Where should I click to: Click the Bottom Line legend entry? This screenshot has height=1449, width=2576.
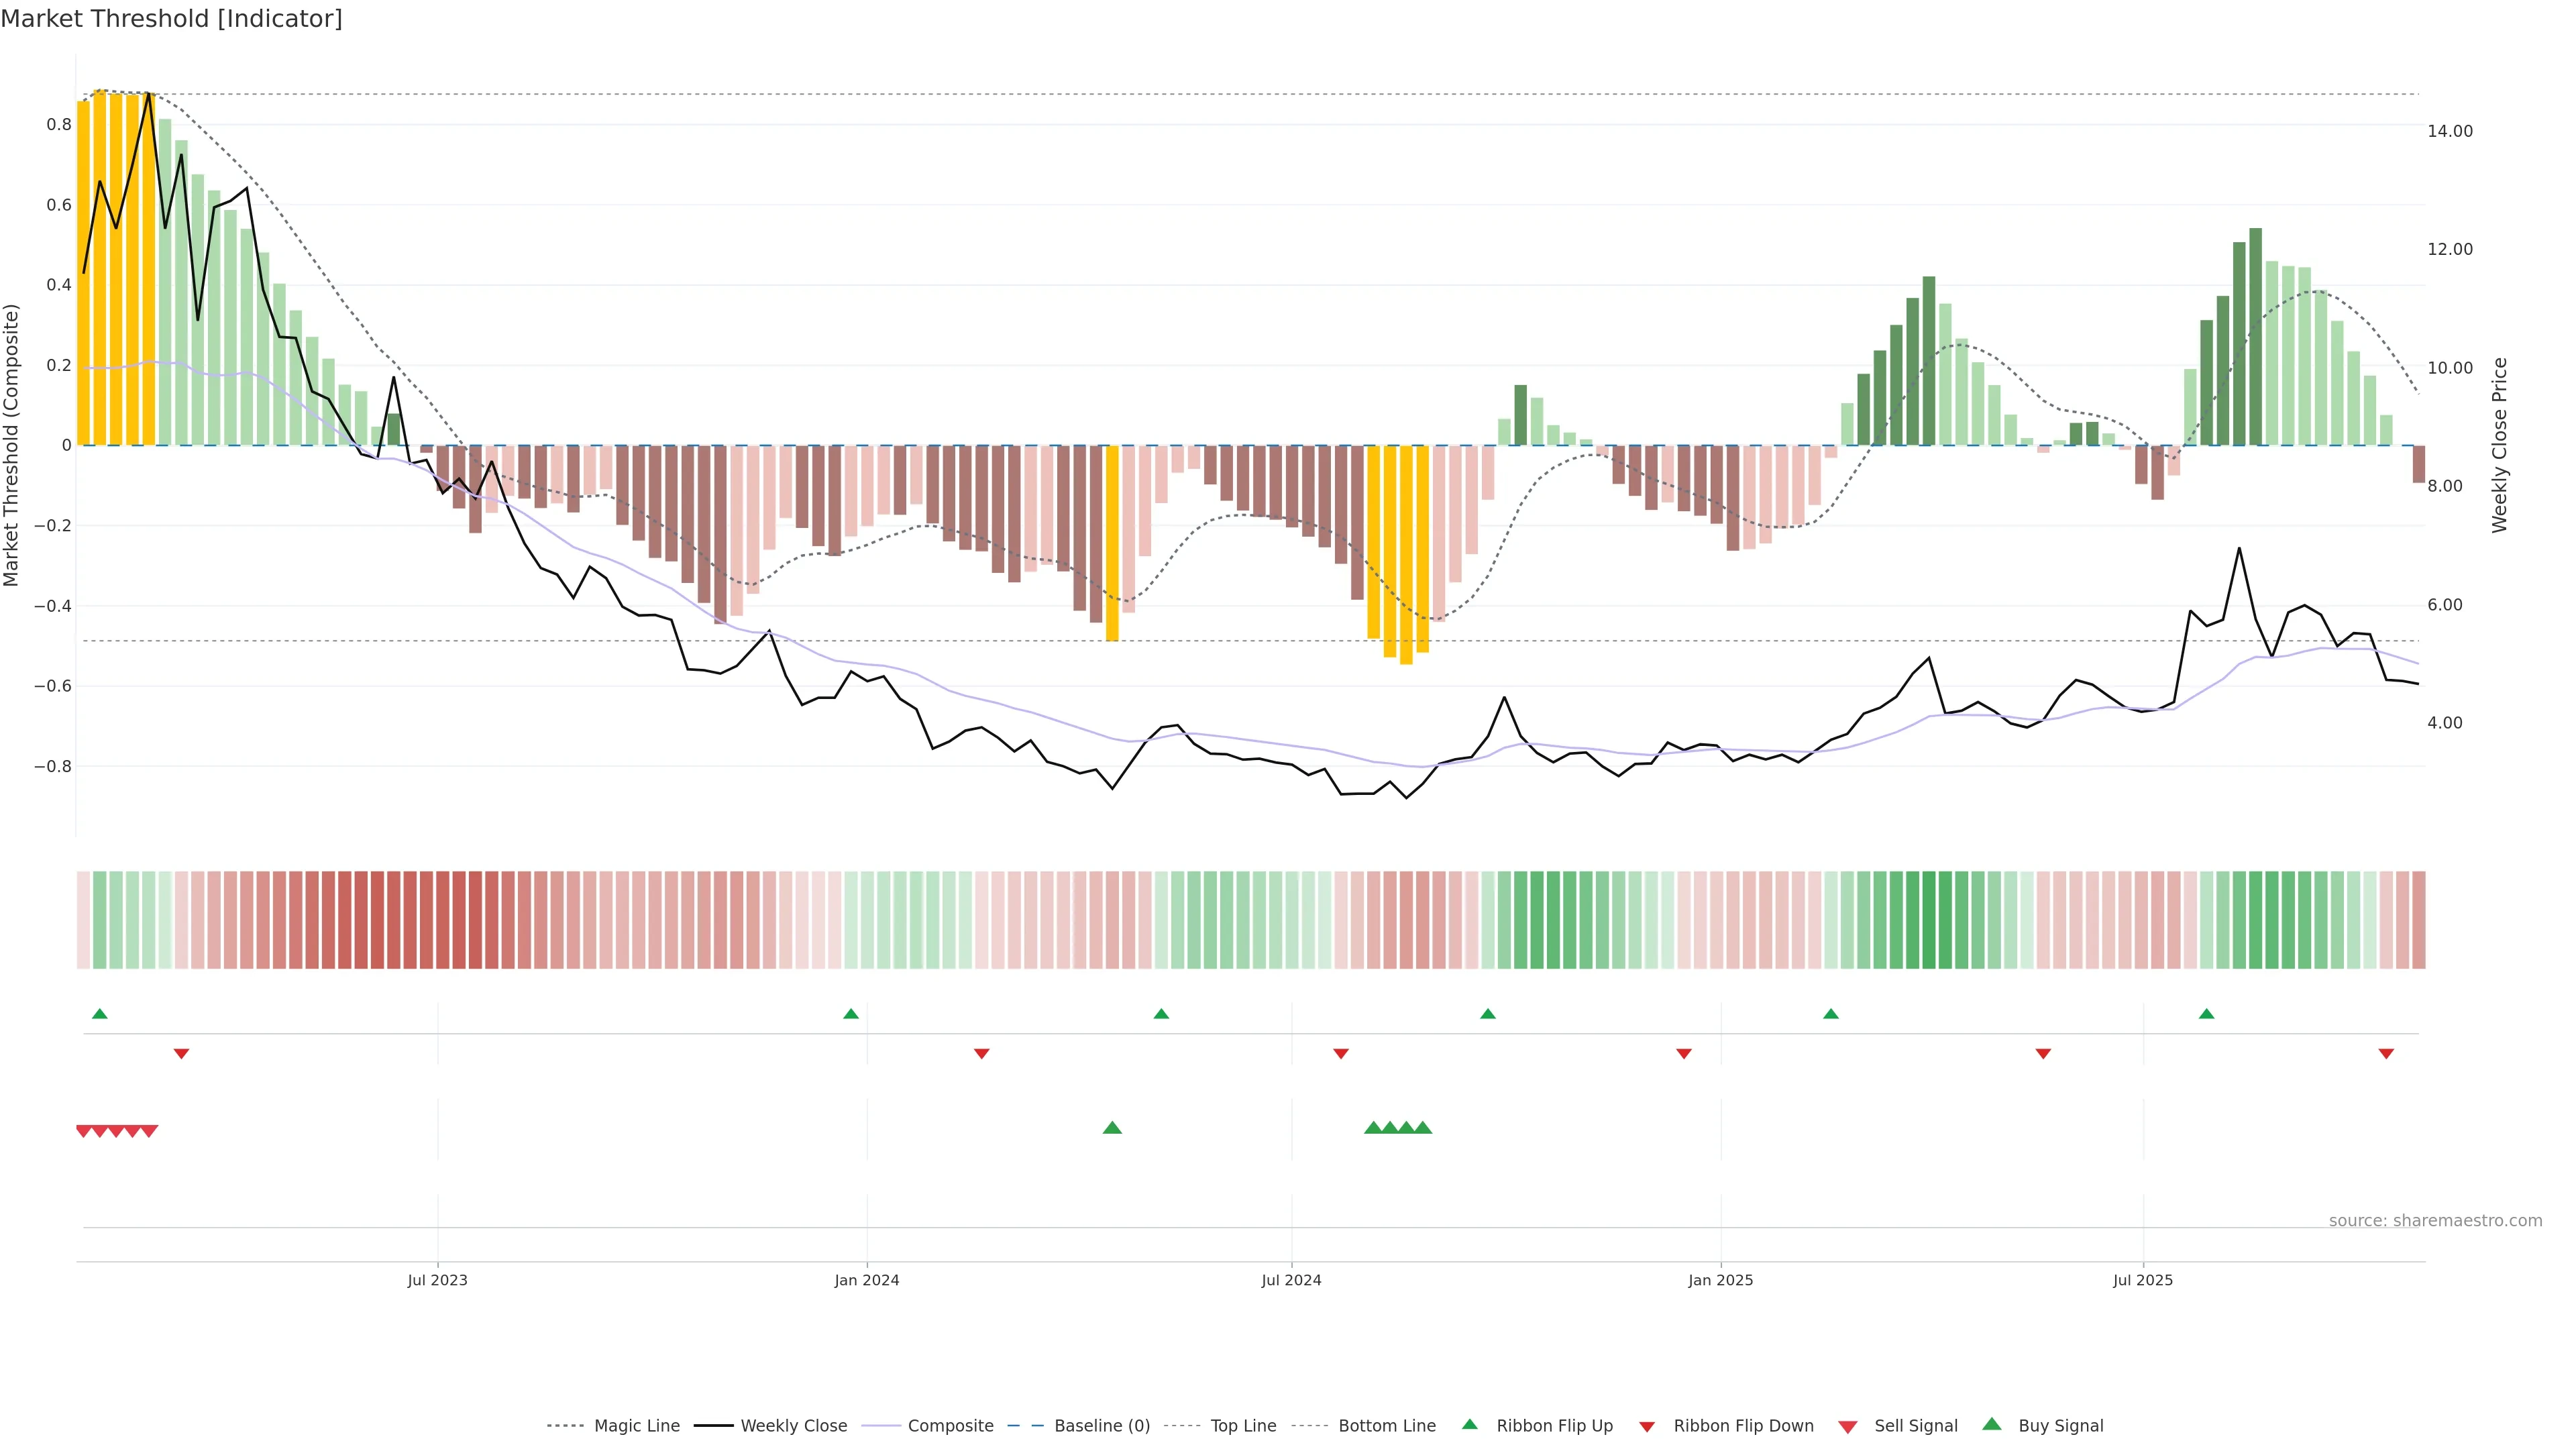click(1387, 1426)
